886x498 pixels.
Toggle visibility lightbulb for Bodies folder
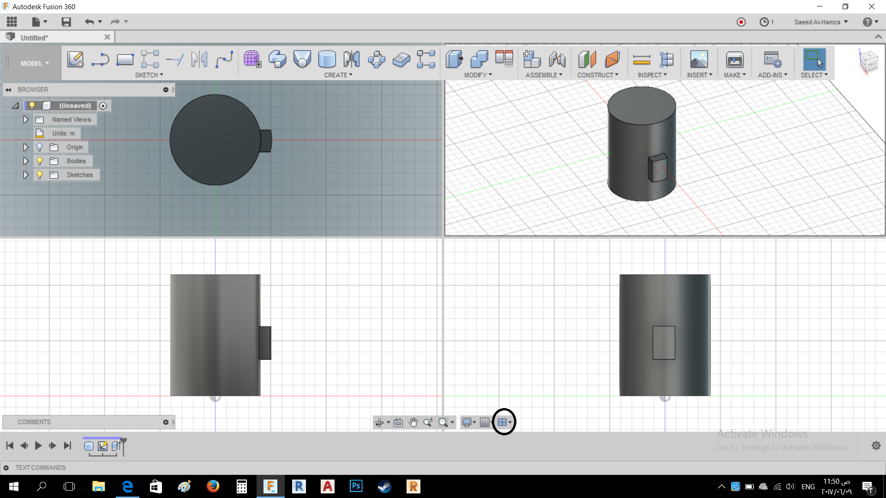40,161
